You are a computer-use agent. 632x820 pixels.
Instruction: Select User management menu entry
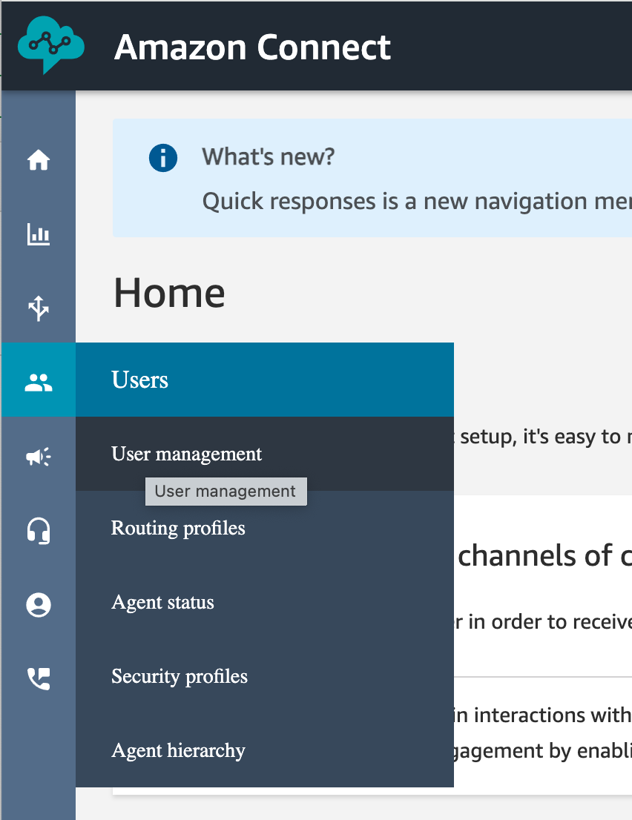click(265, 454)
